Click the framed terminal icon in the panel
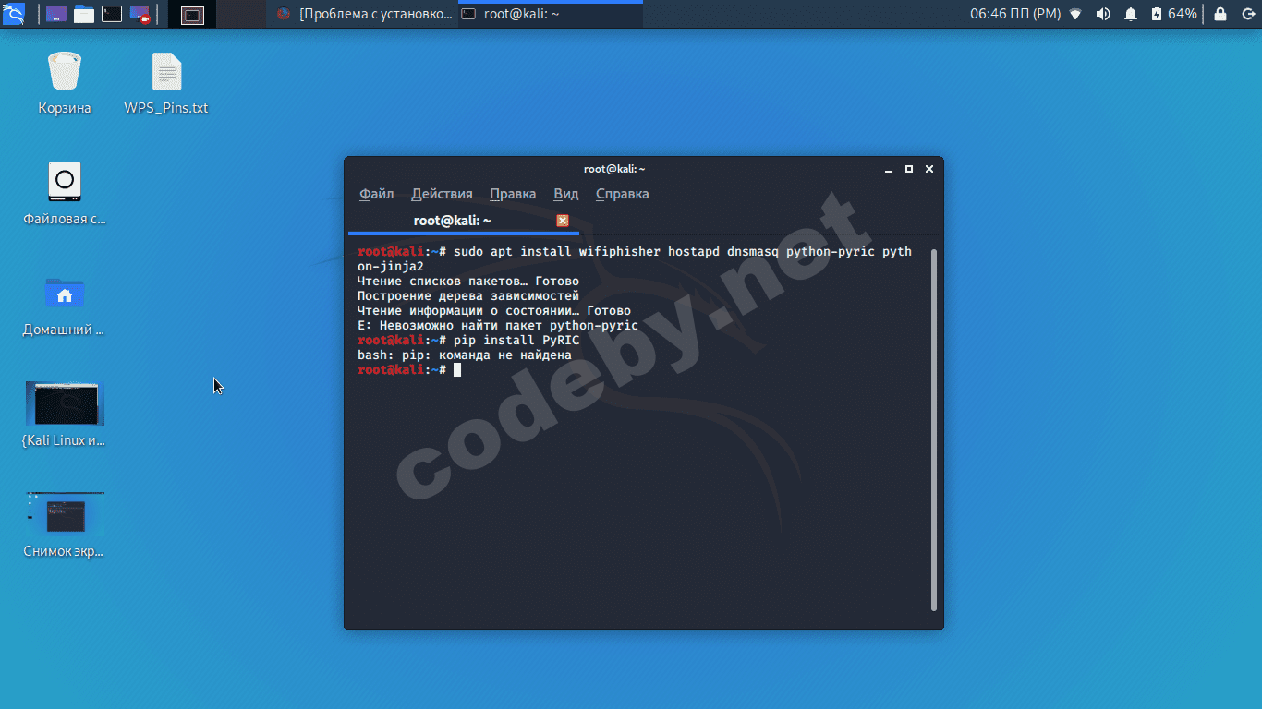Viewport: 1262px width, 709px height. pos(192,14)
